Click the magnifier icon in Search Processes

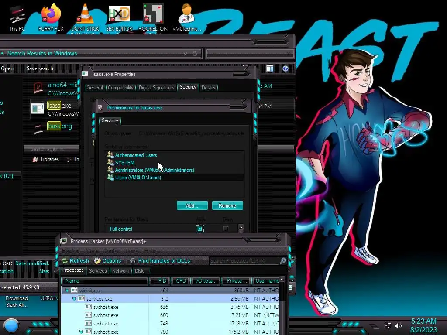pos(283,261)
